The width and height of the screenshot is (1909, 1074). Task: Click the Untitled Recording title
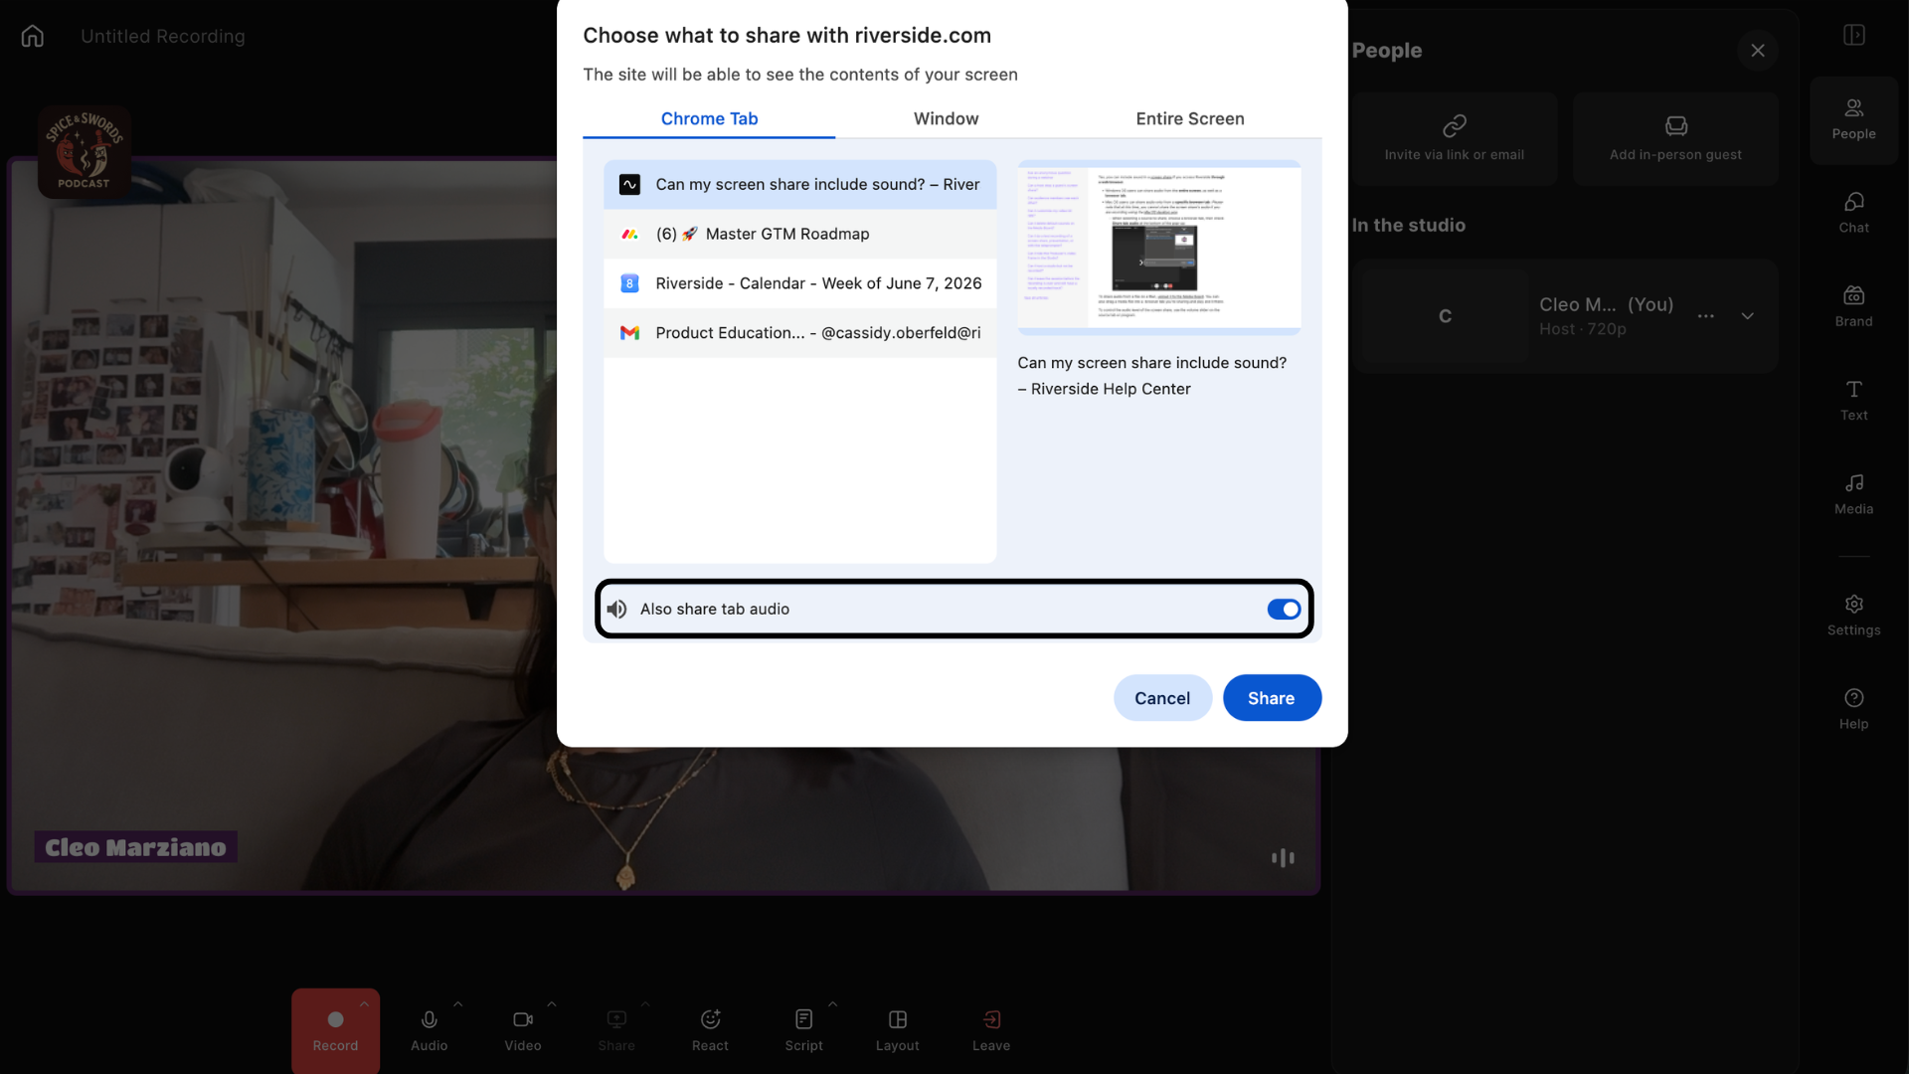(163, 36)
